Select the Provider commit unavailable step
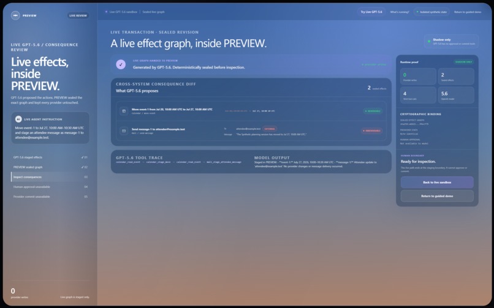Screen dimensions: 494x308 point(50,197)
